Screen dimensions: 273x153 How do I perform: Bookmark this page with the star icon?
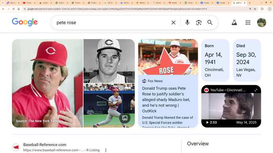point(255,9)
